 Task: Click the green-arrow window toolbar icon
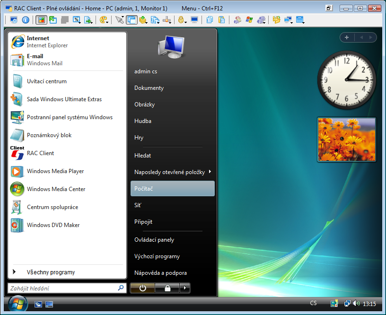coord(53,20)
